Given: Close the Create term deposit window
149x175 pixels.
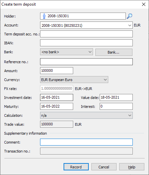Looking at the screenshot, I should click(144, 4).
